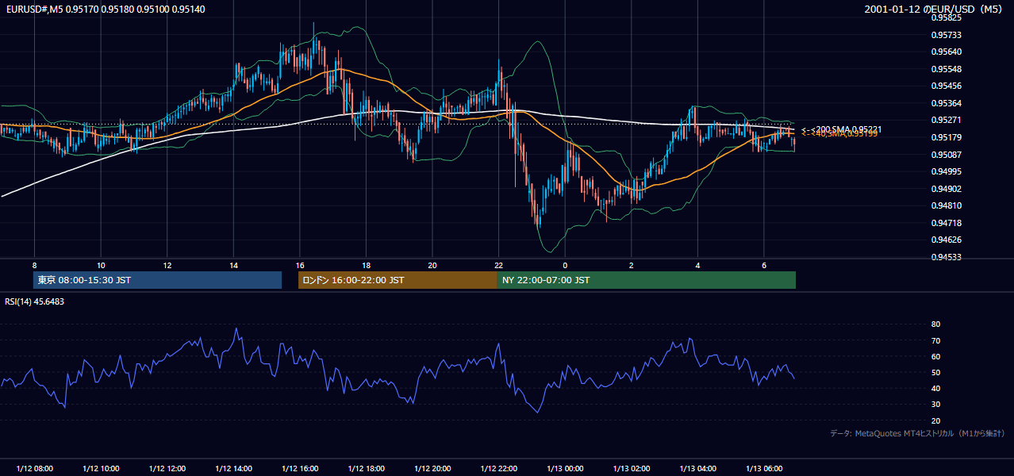The height and width of the screenshot is (476, 1014).
Task: Click the RSI scale value 20
Action: pos(935,420)
